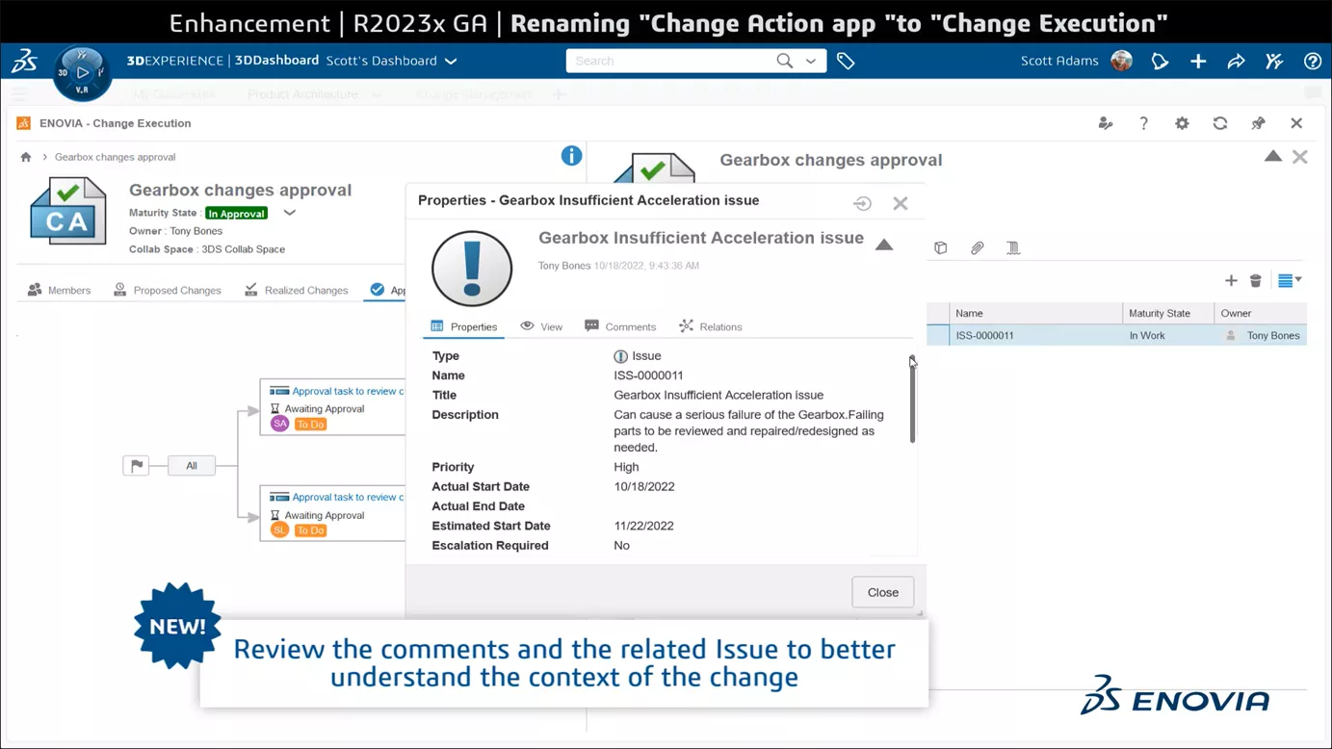Click in the Search input field

coord(671,61)
